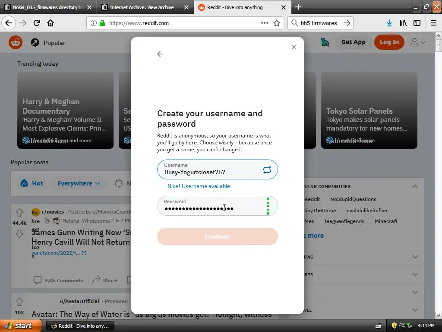Image resolution: width=442 pixels, height=332 pixels.
Task: Click the Reddit logo icon
Action: pyautogui.click(x=16, y=43)
